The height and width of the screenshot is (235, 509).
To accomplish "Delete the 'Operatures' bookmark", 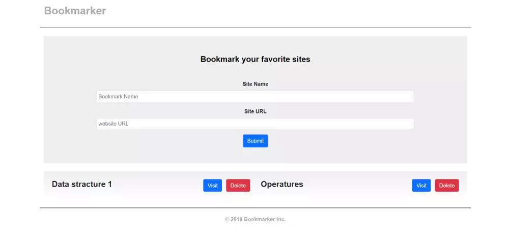I will (447, 186).
